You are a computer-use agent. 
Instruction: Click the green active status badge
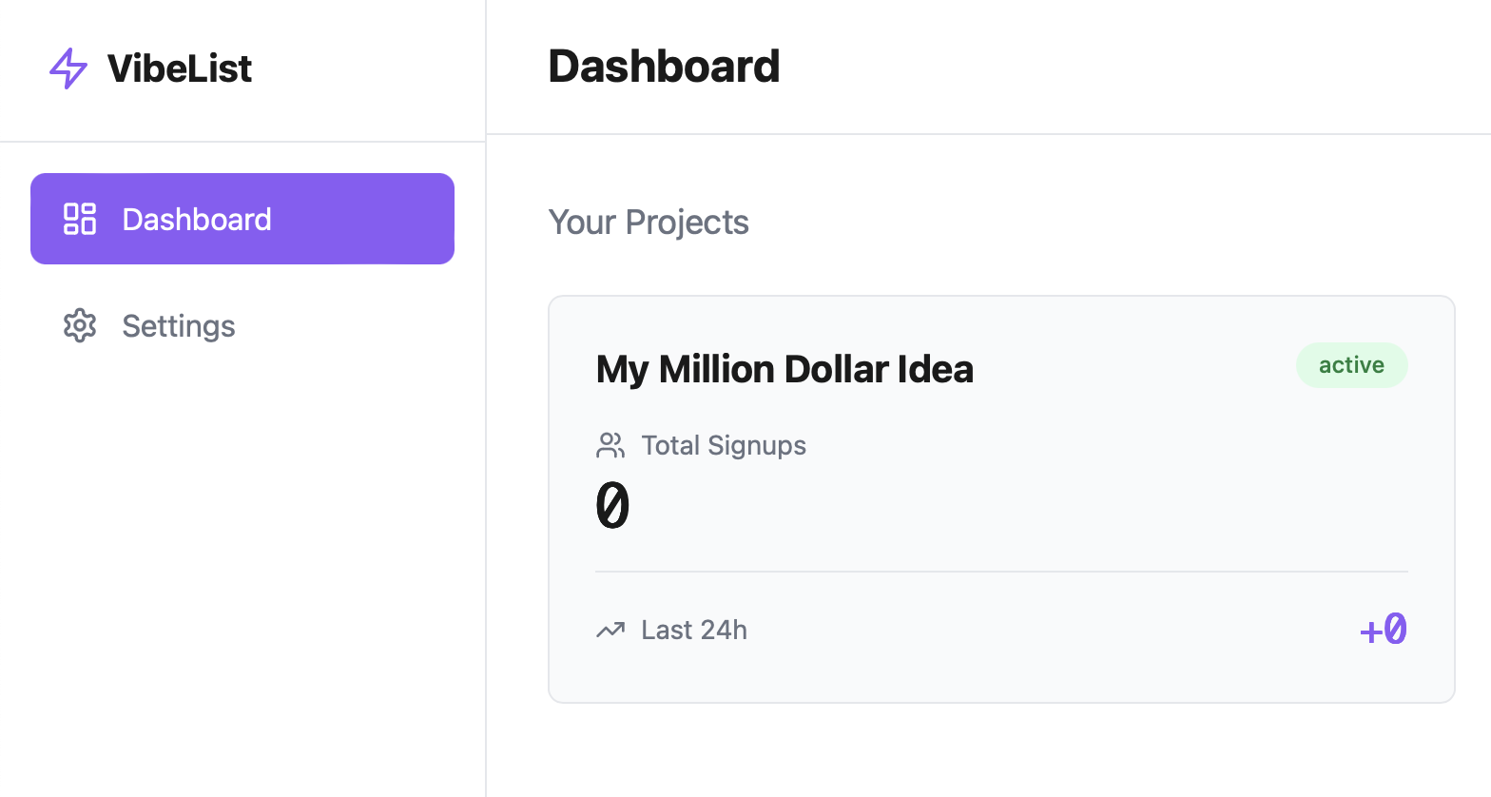pos(1351,365)
